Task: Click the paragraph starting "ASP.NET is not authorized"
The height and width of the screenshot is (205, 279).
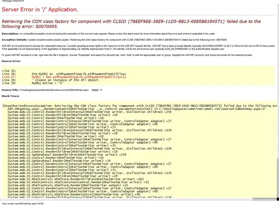Action: coord(138,48)
